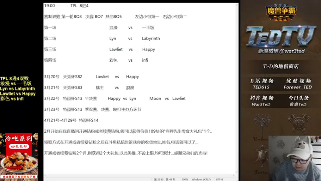This screenshot has width=321, height=181.
Task: Click '播主' in the S83 line
Action: [x=100, y=88]
